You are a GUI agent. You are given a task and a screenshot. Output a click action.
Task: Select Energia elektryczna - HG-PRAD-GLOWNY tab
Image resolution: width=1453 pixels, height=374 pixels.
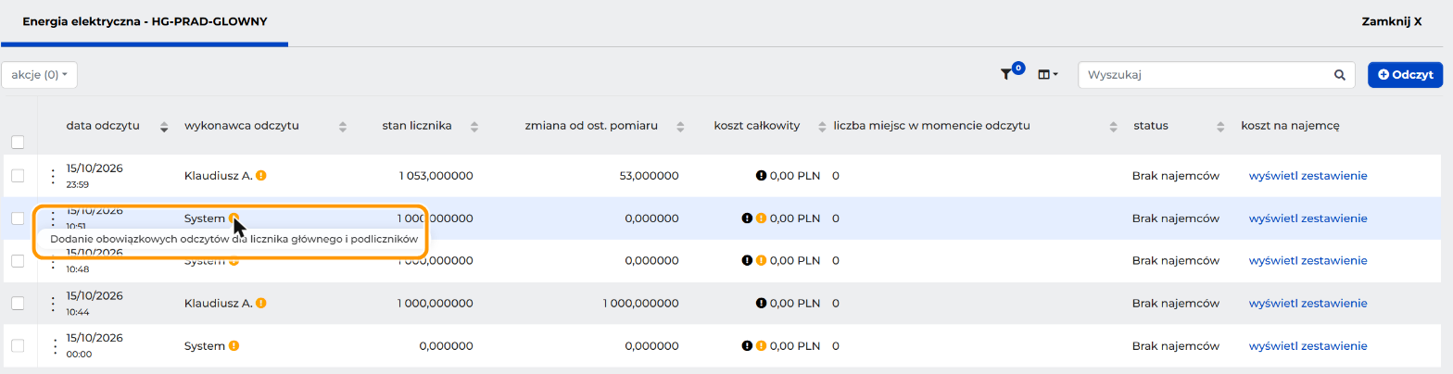145,20
